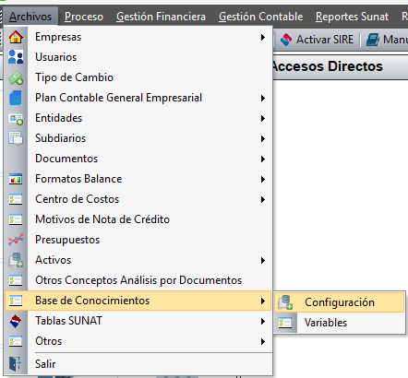Open the Gestión Contable menu
Image resolution: width=408 pixels, height=378 pixels.
(x=260, y=17)
